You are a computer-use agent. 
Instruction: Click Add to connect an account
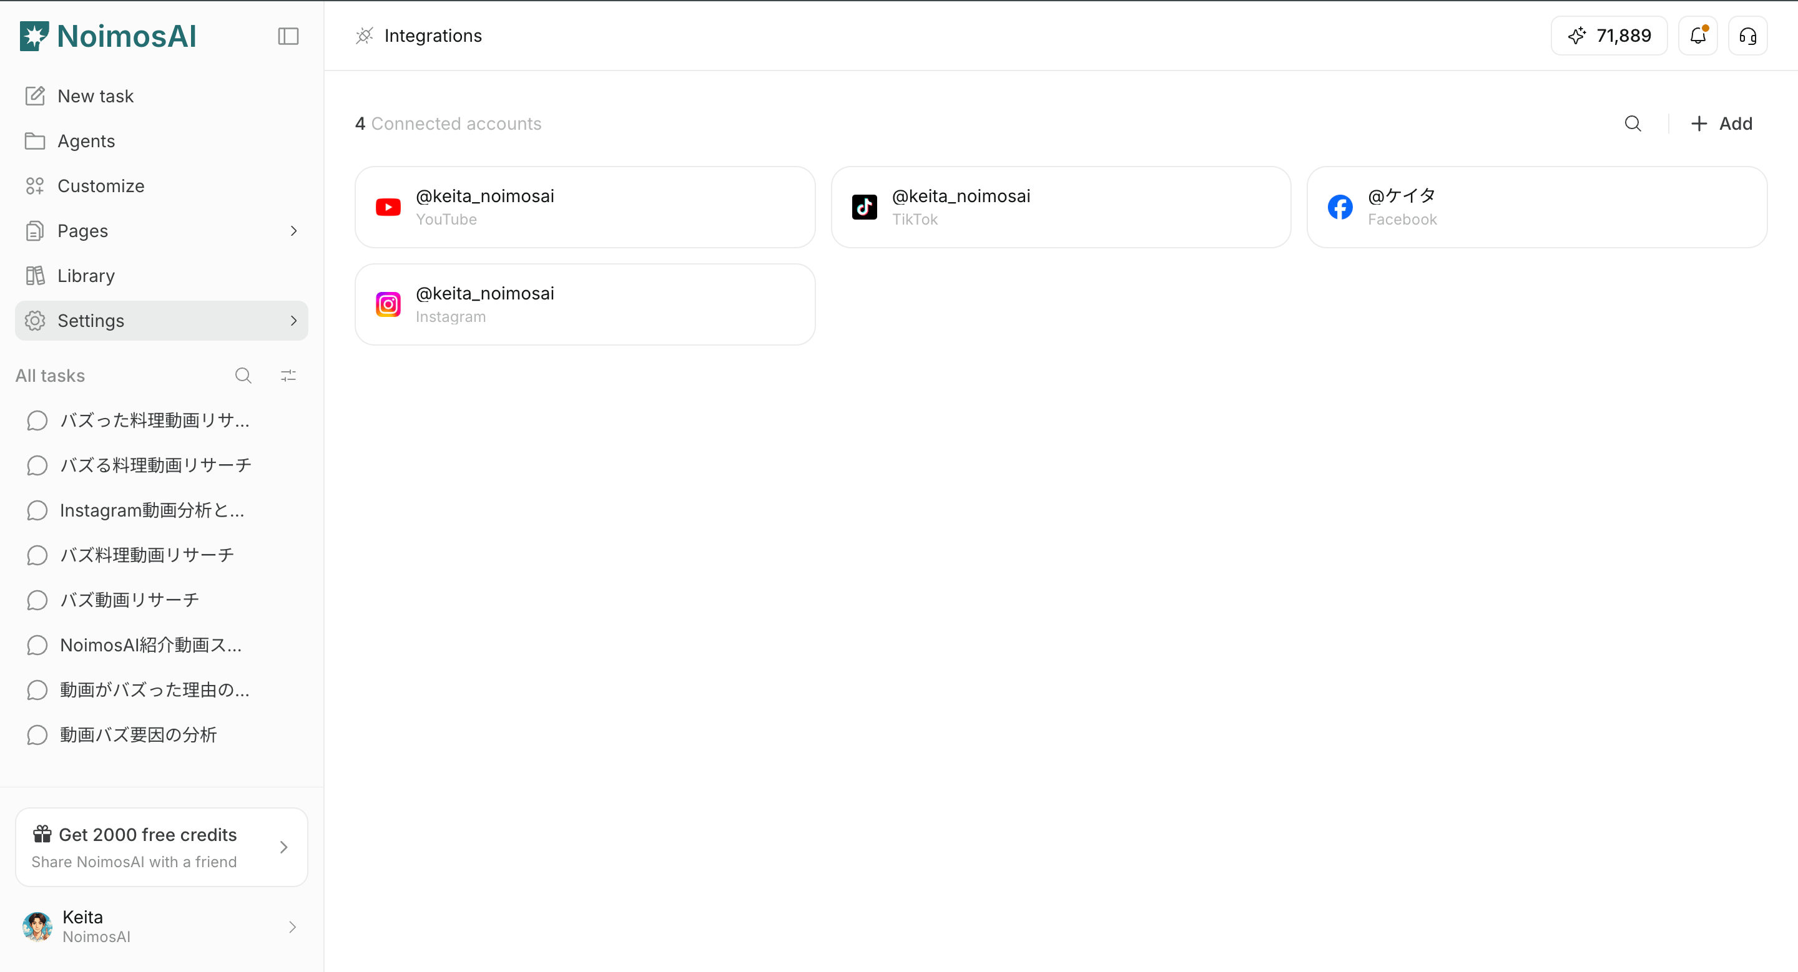pyautogui.click(x=1721, y=124)
